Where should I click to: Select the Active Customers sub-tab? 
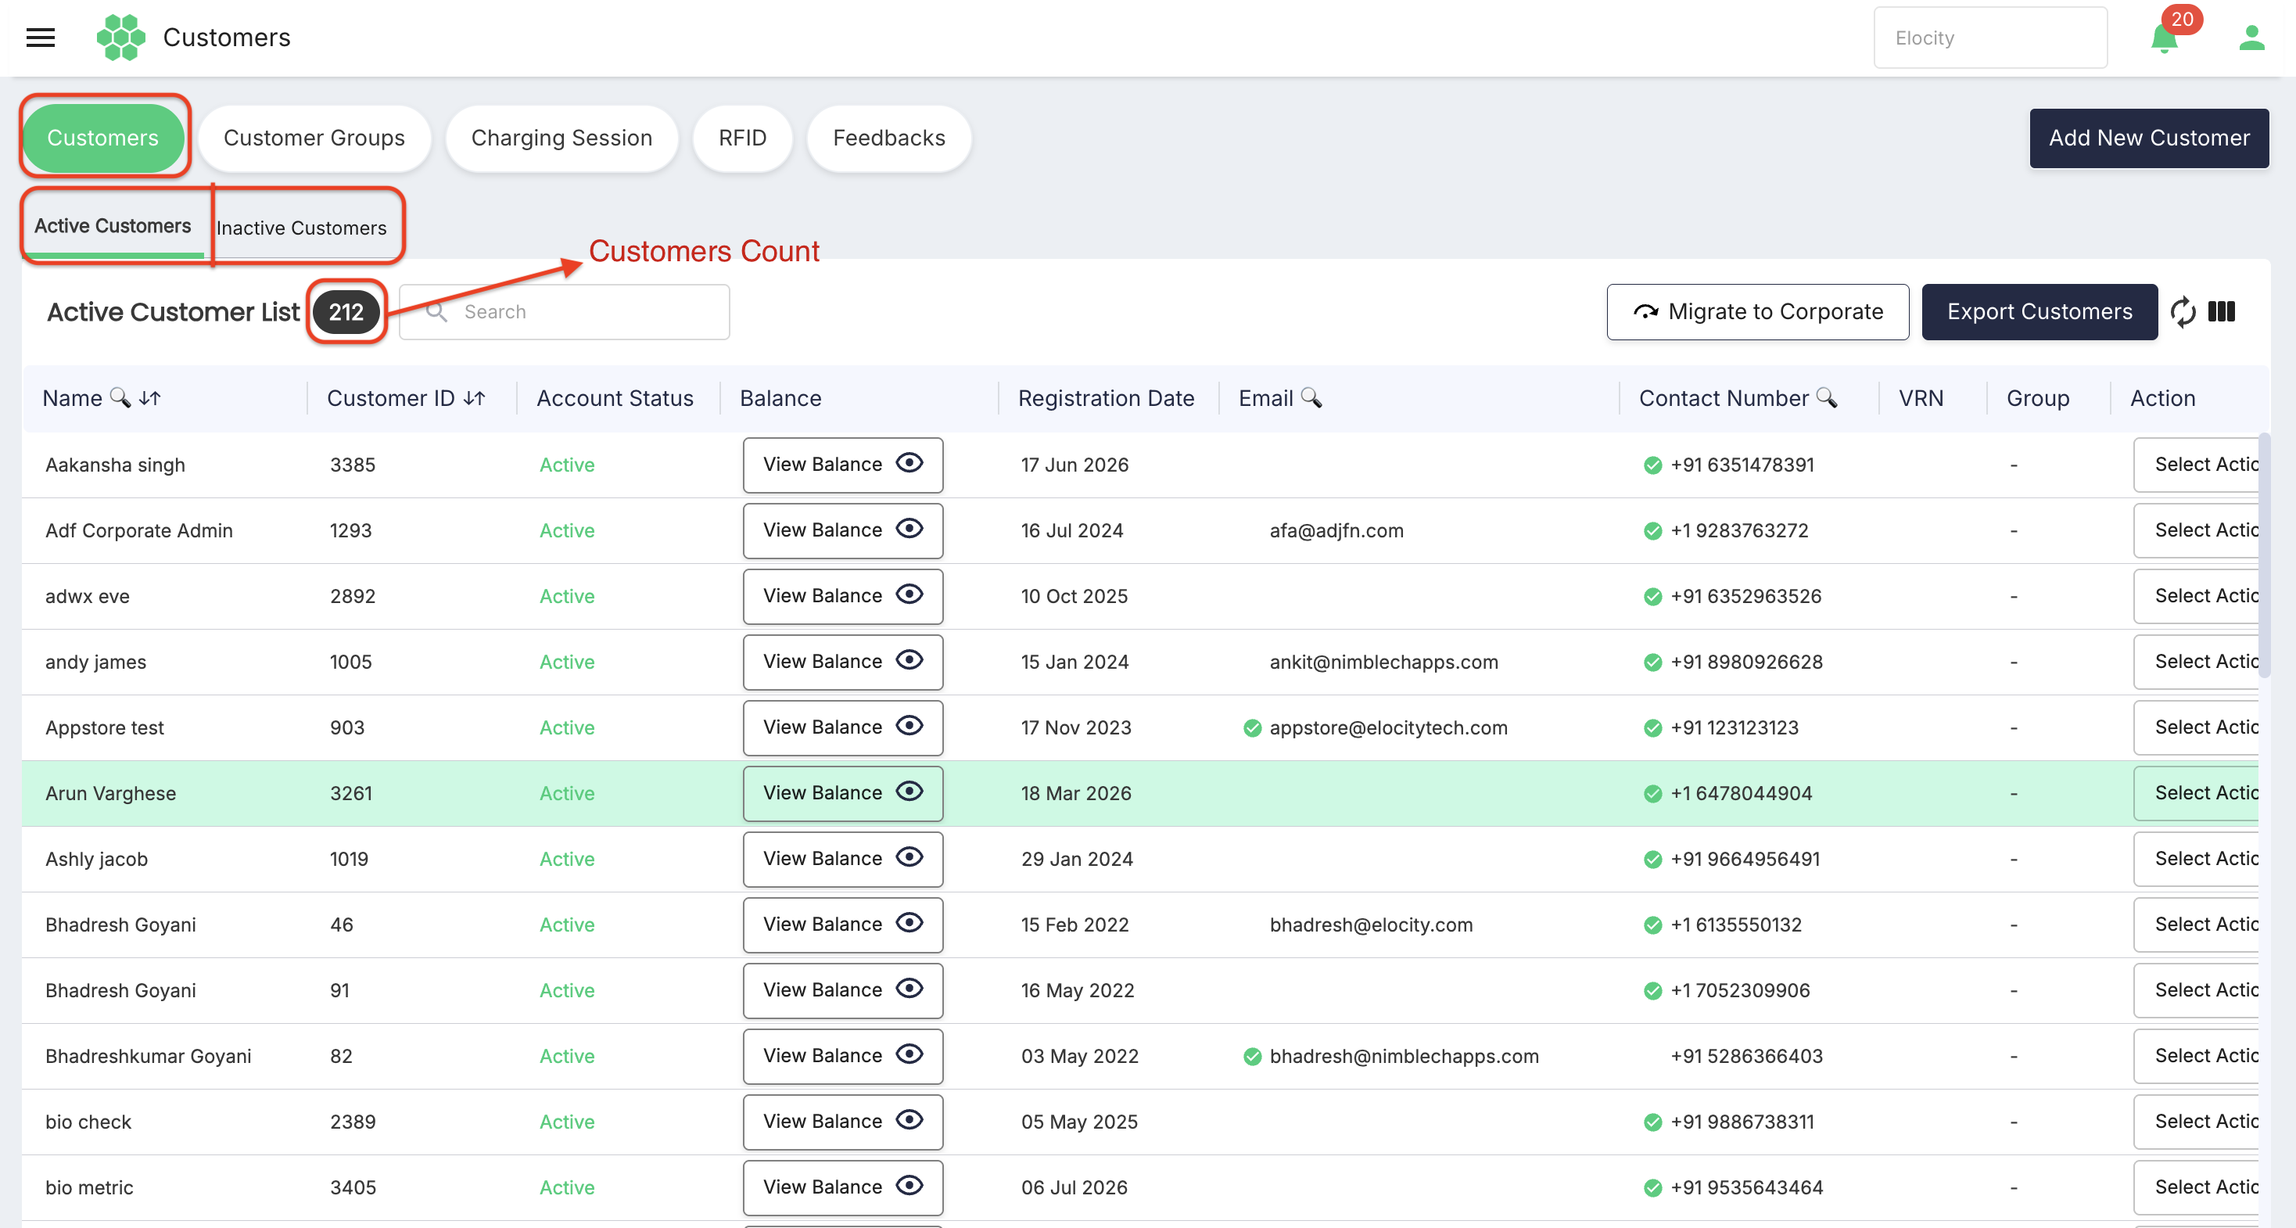113,227
